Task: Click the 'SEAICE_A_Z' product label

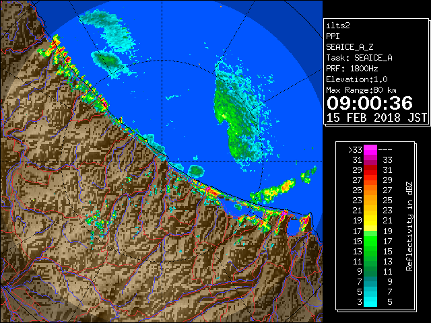Action: pos(350,47)
